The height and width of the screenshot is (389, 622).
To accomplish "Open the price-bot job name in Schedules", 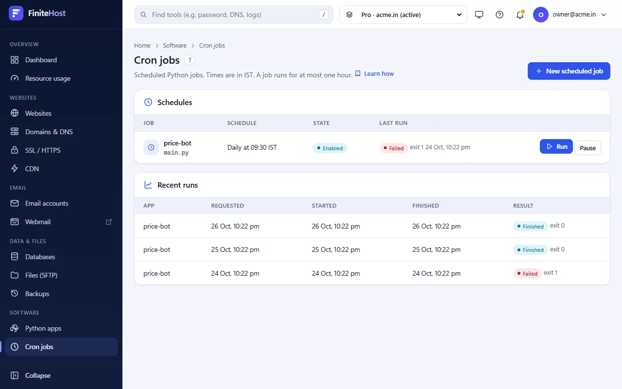I will (178, 143).
